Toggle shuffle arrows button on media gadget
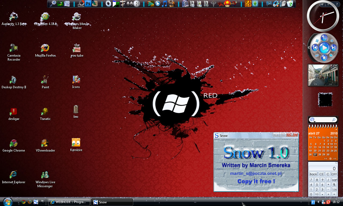Screen dimensions: 343x206 click(x=324, y=38)
